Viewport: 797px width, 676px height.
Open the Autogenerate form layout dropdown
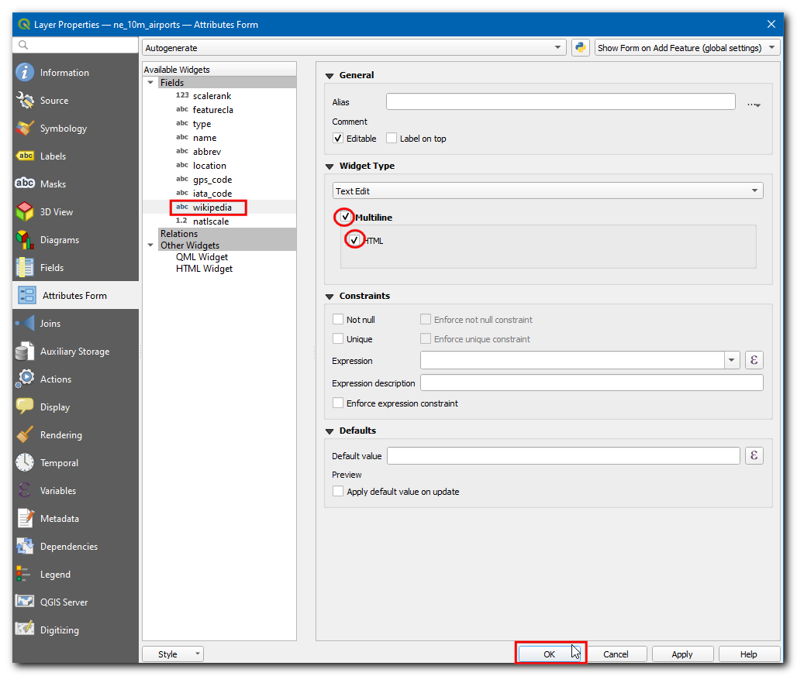coord(354,48)
